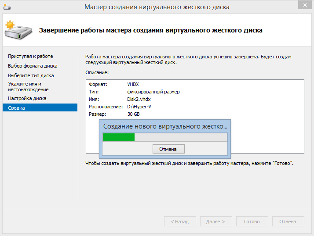Click the wizard's bottom 'Отмена' button
314x236 pixels.
pyautogui.click(x=288, y=222)
